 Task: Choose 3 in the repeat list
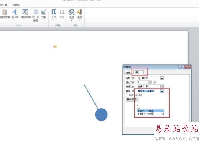[x=151, y=100]
